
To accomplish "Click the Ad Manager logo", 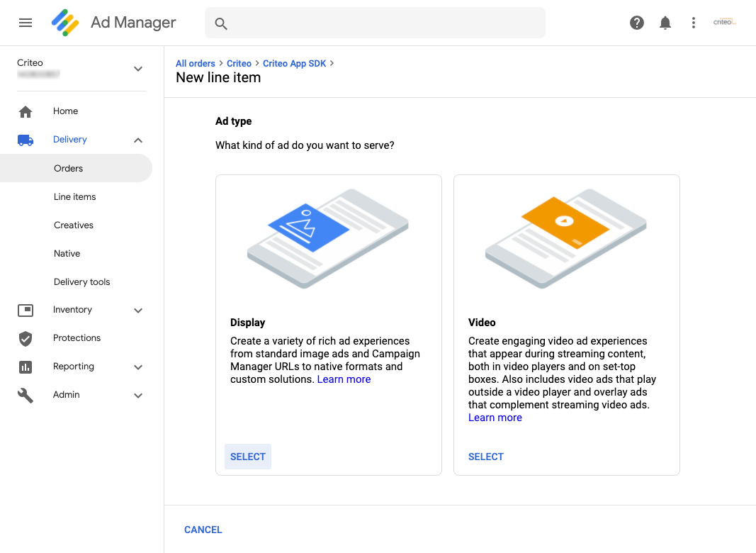I will pos(65,23).
